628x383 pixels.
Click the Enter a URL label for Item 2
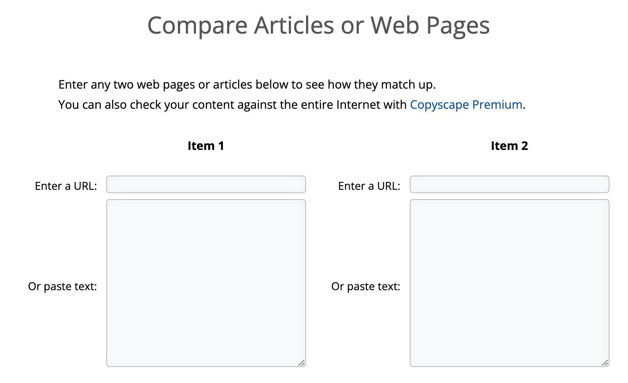pos(369,186)
